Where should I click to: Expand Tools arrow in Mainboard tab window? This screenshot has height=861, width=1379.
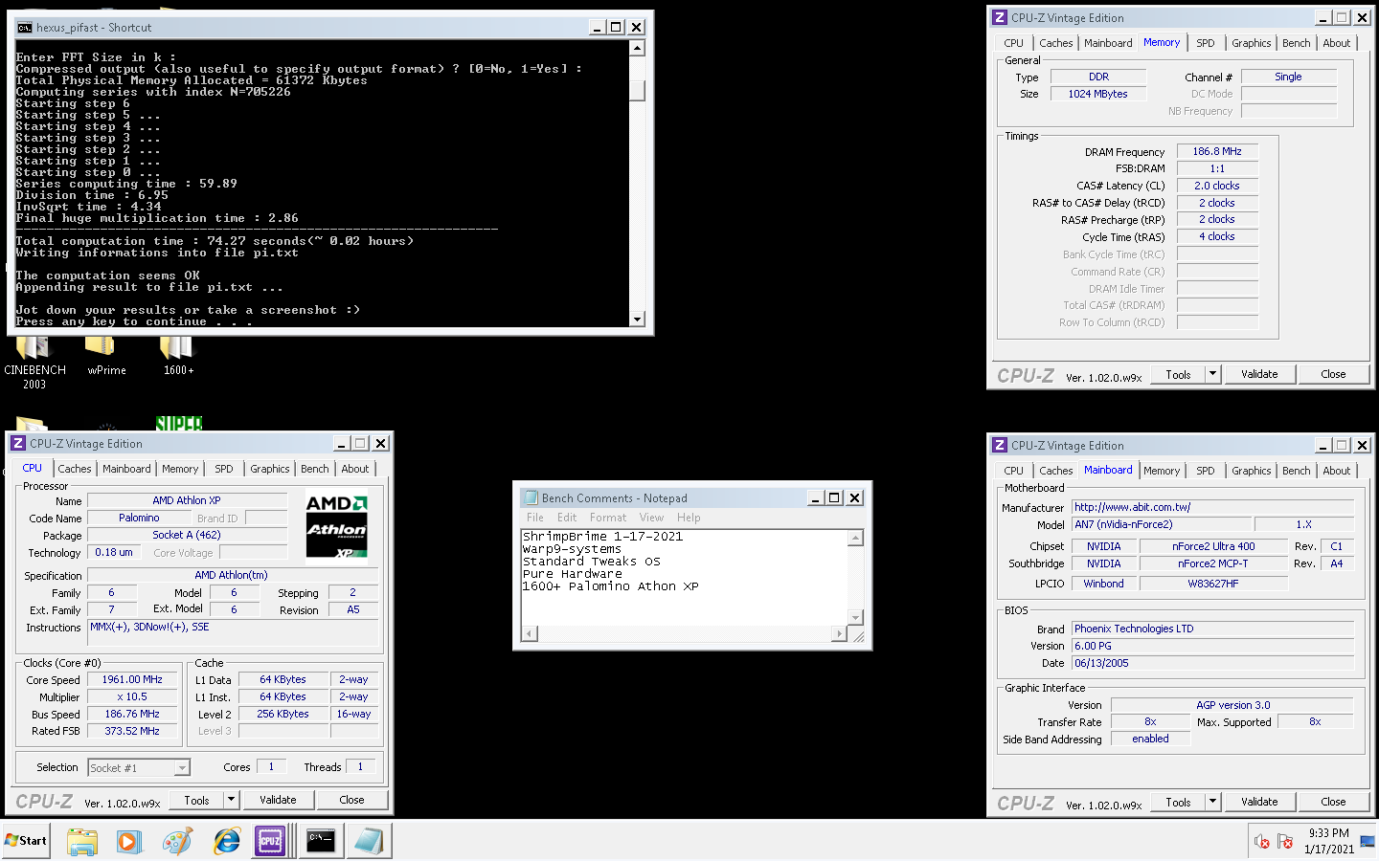point(1212,802)
